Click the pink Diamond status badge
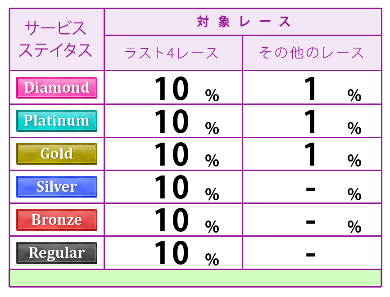The width and height of the screenshot is (390, 297). [x=56, y=88]
